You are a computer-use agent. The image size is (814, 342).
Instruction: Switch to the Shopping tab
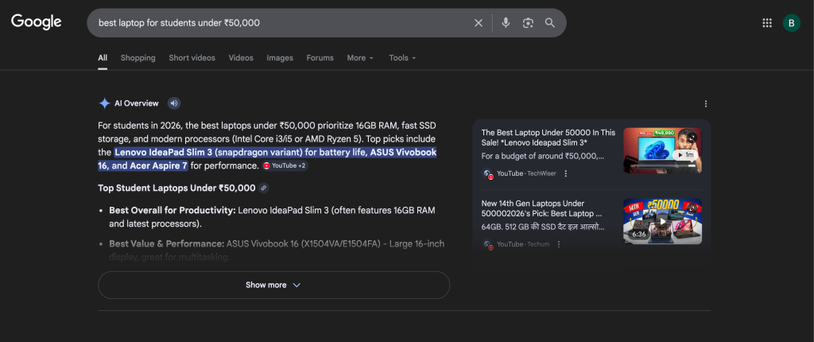click(138, 58)
